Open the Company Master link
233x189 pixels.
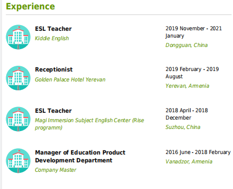click(x=55, y=170)
